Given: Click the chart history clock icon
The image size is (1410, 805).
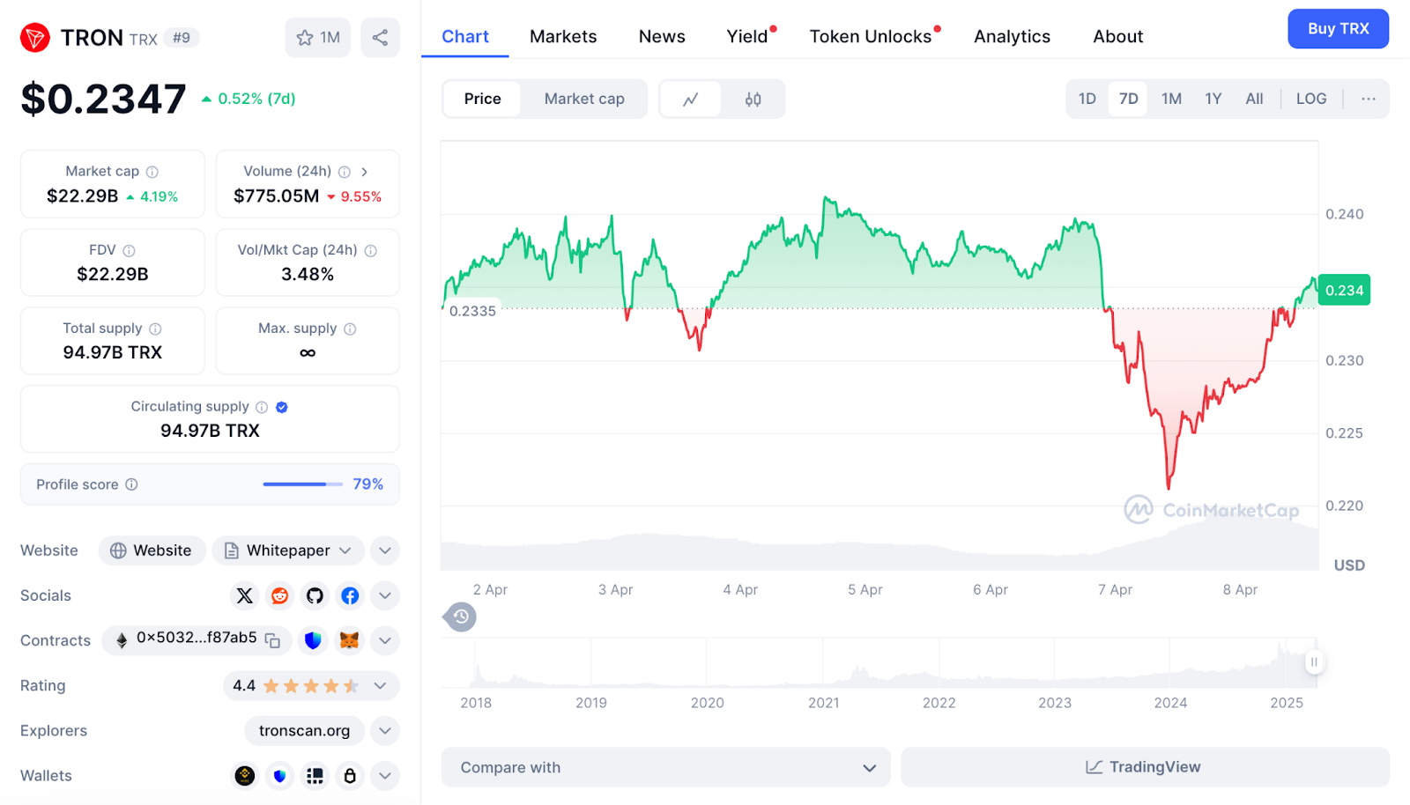Looking at the screenshot, I should 460,617.
